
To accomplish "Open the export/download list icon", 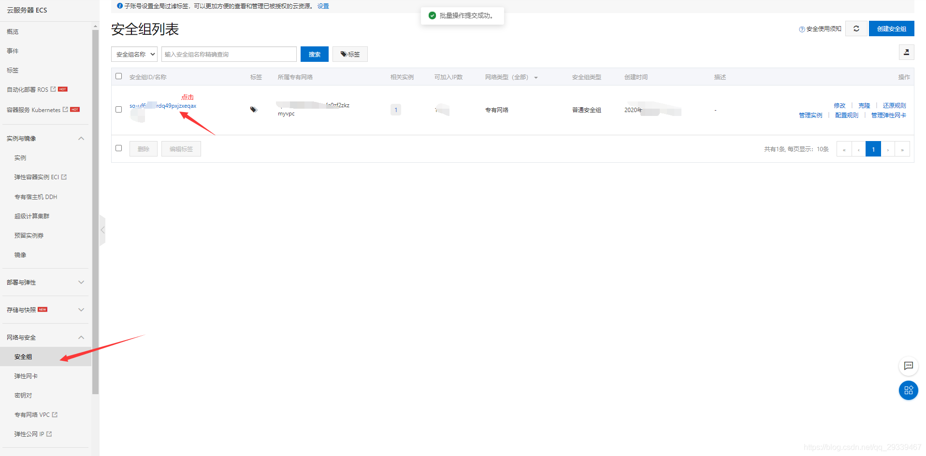I will pos(906,52).
